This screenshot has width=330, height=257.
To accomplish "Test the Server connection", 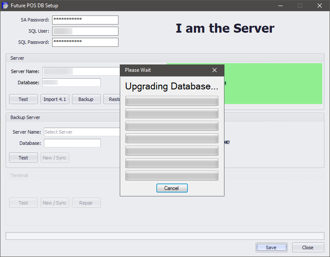I will pos(23,99).
